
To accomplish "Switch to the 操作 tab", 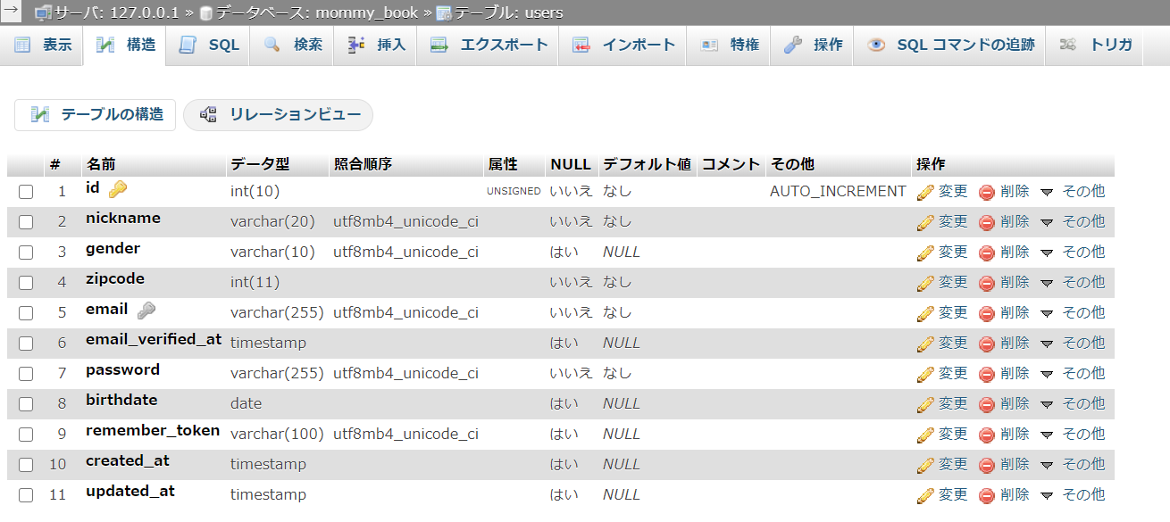I will [813, 45].
